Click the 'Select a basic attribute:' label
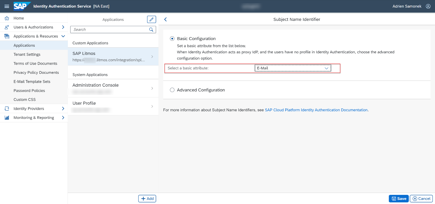Viewport: 435px width, 204px height. coord(188,68)
